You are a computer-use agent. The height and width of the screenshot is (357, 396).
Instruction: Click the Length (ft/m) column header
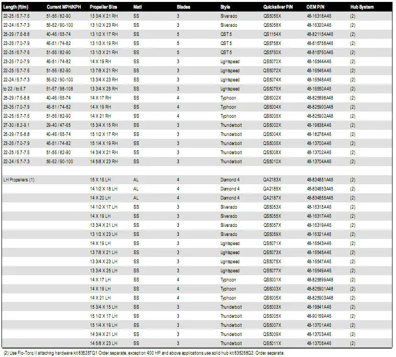[x=16, y=7]
